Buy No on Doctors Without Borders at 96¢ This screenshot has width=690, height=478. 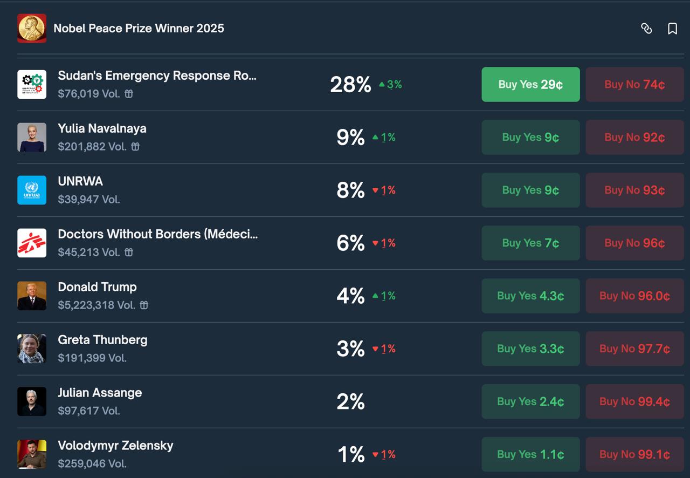[634, 243]
